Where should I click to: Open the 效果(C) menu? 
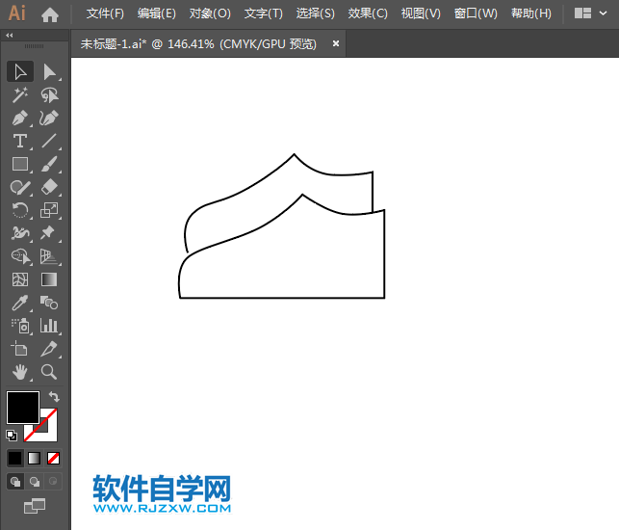tap(368, 13)
